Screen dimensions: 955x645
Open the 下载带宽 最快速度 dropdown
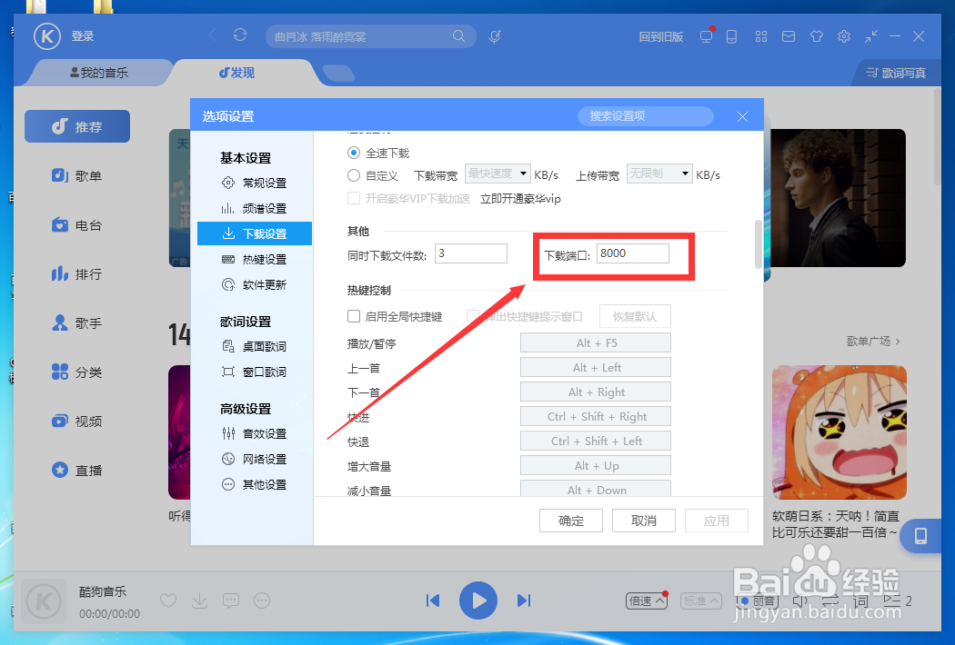tap(497, 174)
